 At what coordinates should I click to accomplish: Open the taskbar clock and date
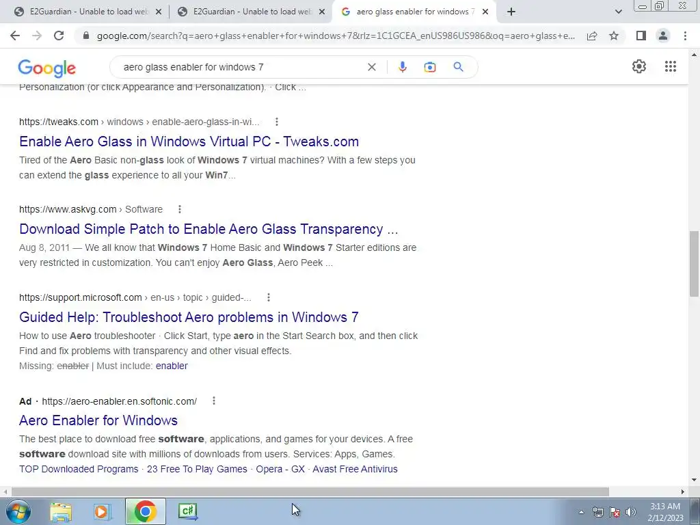tap(665, 512)
